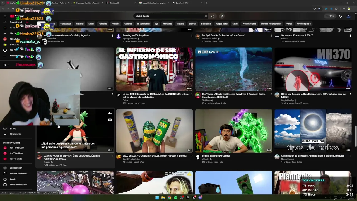Open options for the Finger of Death video
Image resolution: width=357 pixels, height=201 pixels.
tap(271, 94)
